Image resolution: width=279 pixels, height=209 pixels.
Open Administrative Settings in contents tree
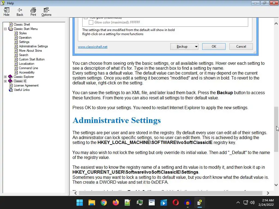coord(34,46)
